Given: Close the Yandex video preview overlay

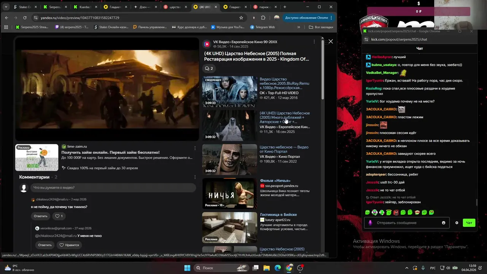Looking at the screenshot, I should pos(331,41).
